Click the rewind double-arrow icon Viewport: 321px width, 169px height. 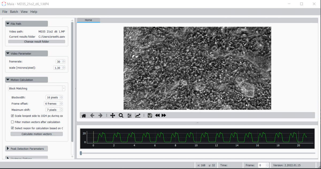[x=157, y=116]
